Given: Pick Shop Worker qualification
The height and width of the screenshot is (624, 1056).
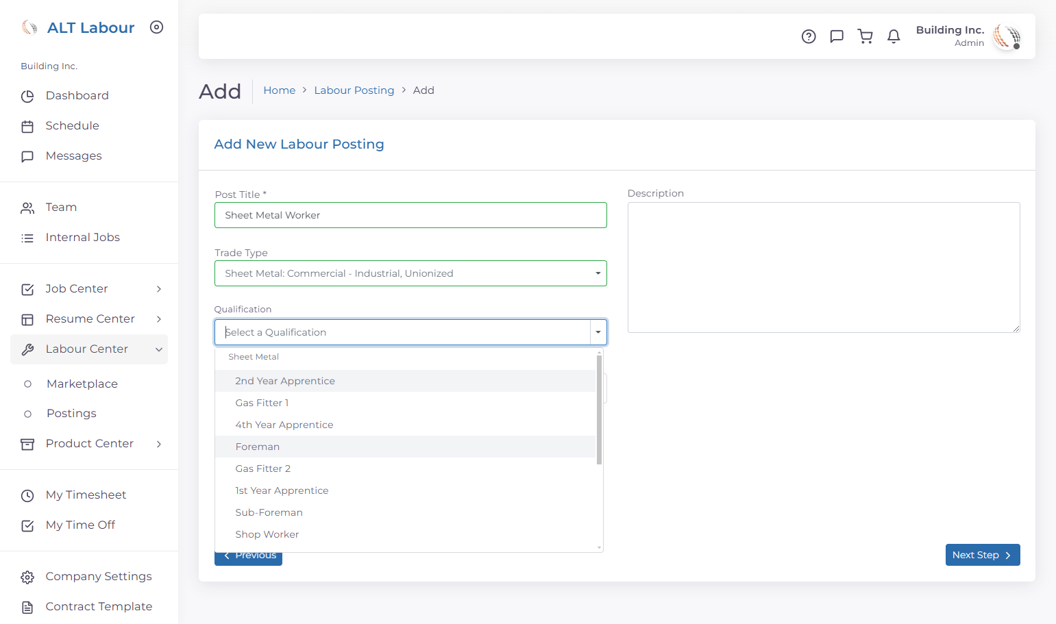Looking at the screenshot, I should click(405, 534).
